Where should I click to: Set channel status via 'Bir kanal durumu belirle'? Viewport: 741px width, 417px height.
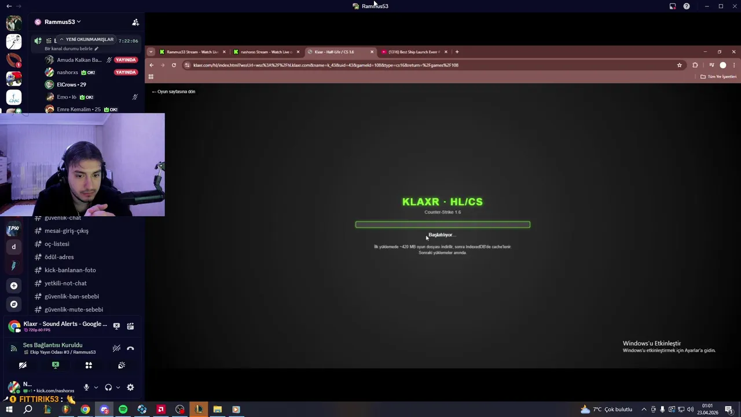point(72,49)
